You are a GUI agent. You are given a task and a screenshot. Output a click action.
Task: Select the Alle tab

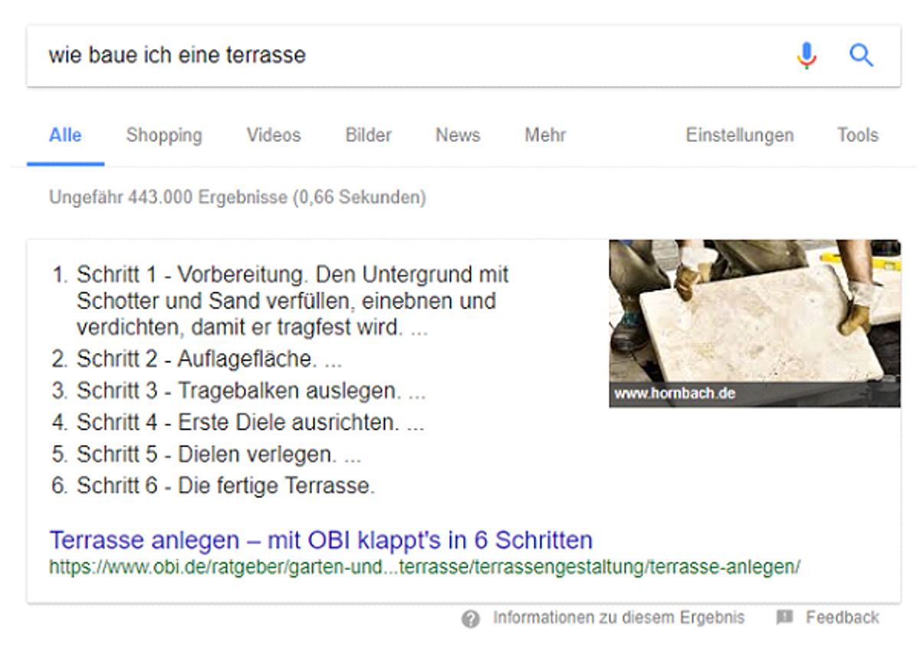coord(65,136)
